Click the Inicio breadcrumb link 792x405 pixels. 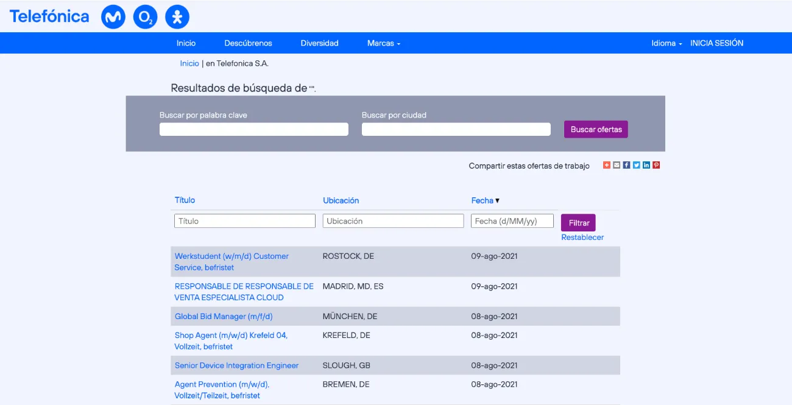pos(189,63)
